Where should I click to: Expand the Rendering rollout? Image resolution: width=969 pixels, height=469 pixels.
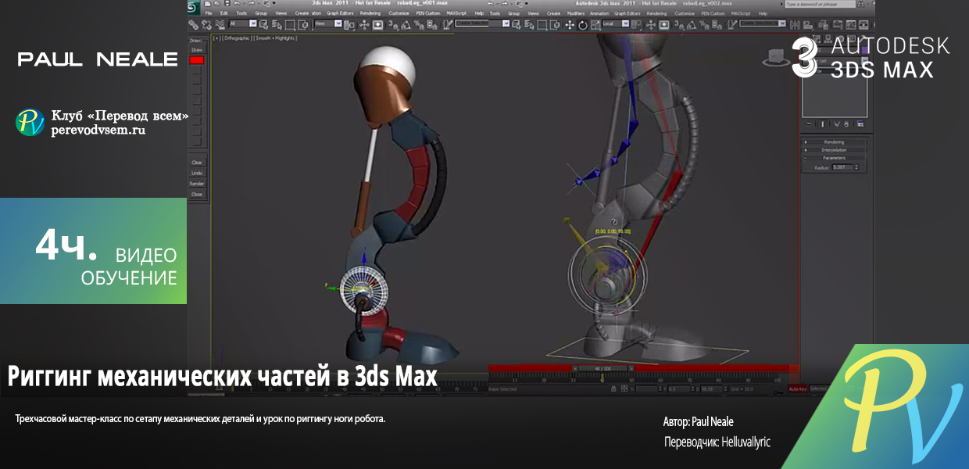point(834,142)
